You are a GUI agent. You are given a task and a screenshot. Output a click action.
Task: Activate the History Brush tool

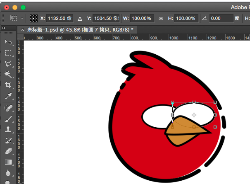pos(8,140)
